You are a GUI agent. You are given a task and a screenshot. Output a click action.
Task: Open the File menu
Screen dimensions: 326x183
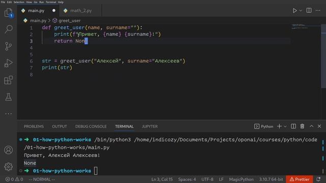3,2
